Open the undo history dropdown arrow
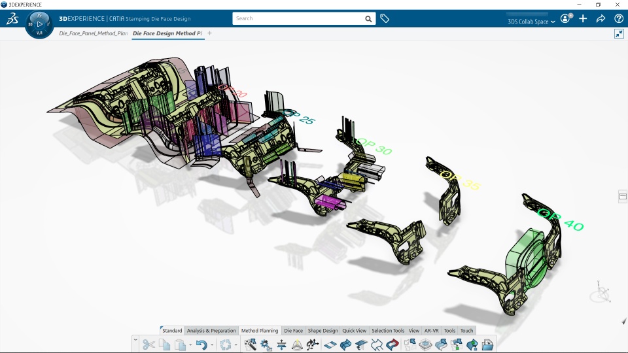Viewport: 628px width, 353px height. (x=212, y=345)
